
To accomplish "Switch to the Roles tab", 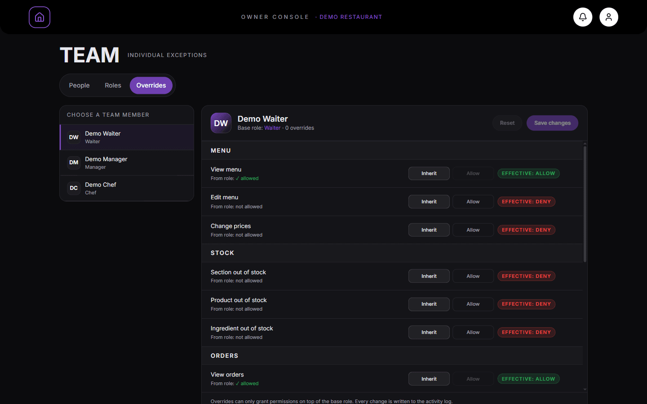I will point(113,85).
